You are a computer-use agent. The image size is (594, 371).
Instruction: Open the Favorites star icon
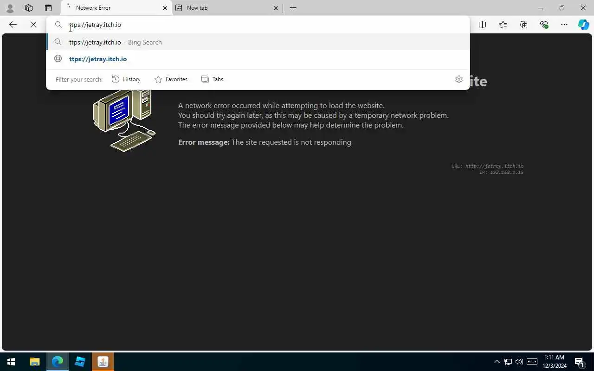503,25
